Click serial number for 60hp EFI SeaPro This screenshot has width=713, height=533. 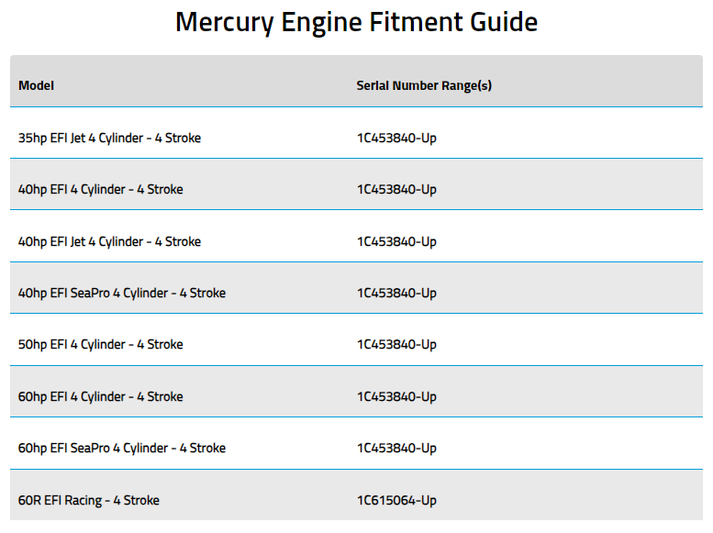[396, 448]
